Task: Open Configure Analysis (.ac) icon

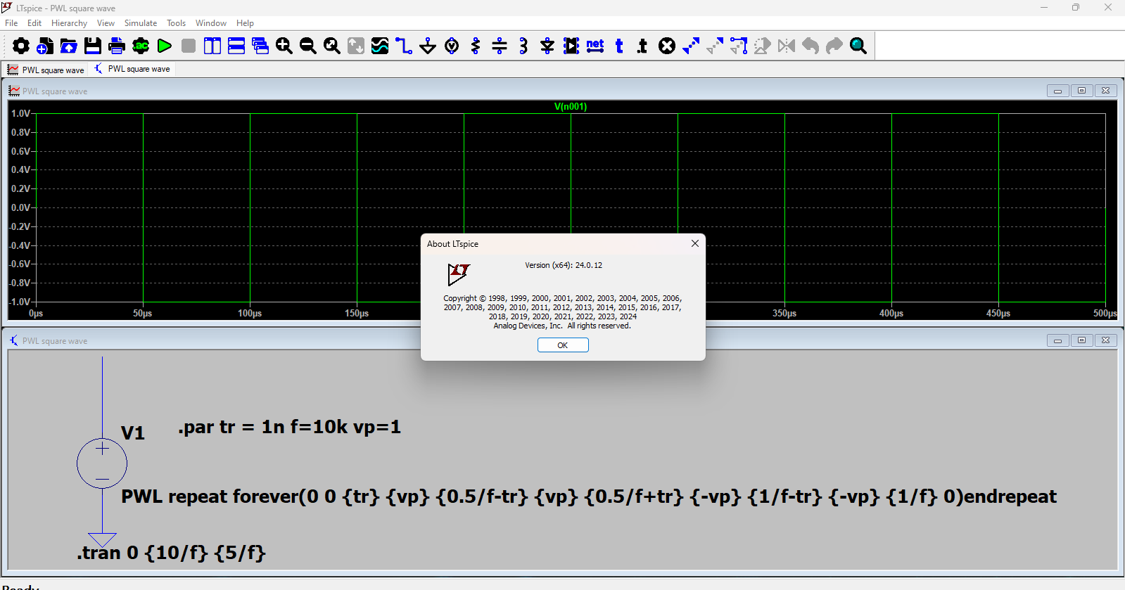Action: coord(141,46)
